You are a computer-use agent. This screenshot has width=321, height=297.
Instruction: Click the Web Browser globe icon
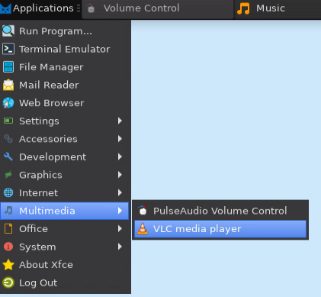pyautogui.click(x=8, y=103)
